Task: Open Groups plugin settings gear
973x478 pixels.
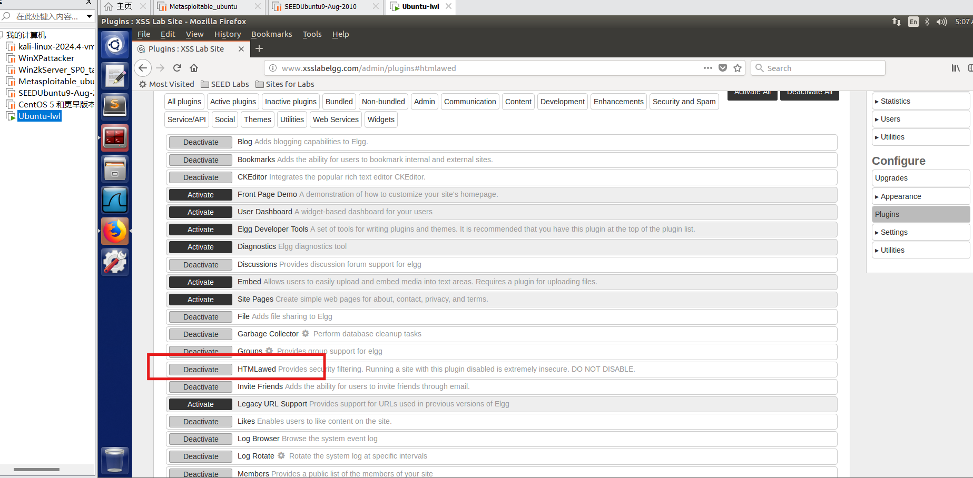Action: tap(269, 351)
